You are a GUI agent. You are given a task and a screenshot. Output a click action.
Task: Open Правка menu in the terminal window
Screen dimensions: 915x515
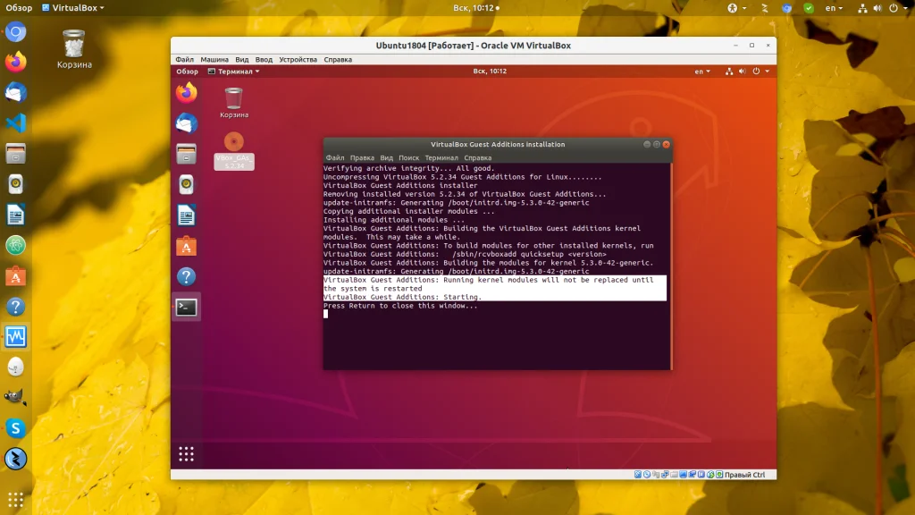362,157
